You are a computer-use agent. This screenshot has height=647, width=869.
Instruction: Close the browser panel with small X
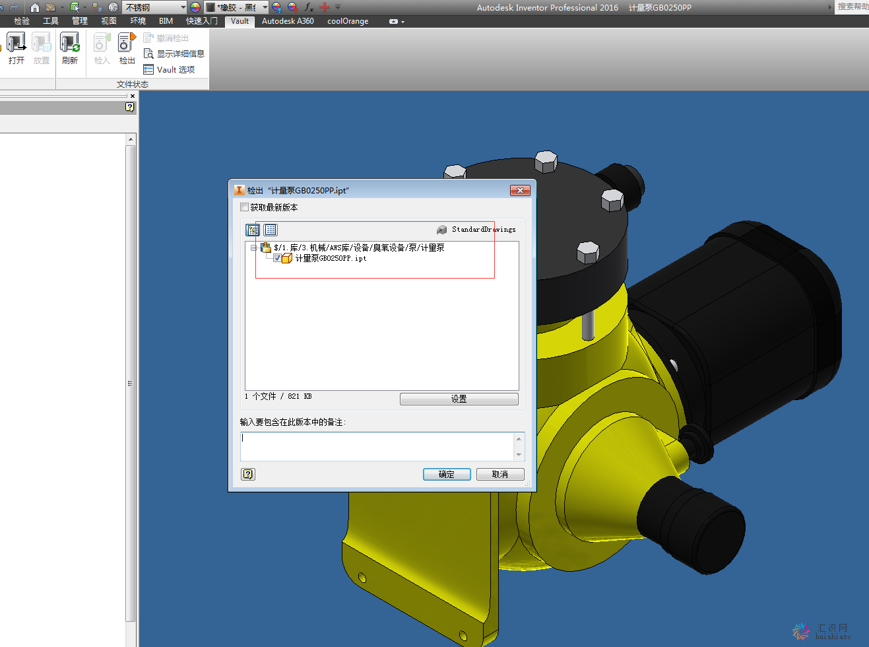tap(132, 96)
